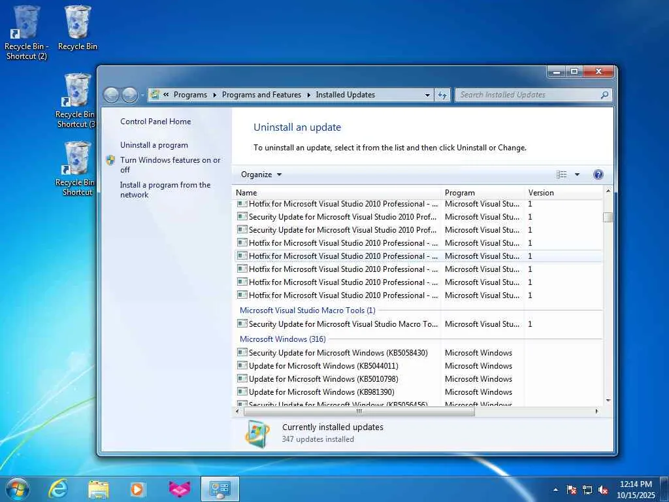669x502 pixels.
Task: Click the shield icon beside Turn Windows features
Action: pos(110,160)
